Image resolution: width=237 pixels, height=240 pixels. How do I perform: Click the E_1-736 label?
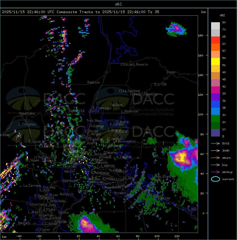click(160, 84)
